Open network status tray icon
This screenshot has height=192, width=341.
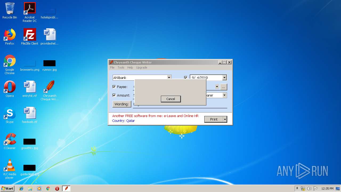coord(303,189)
